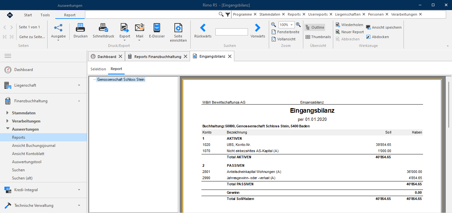The image size is (452, 213).
Task: Expand the Mail dropdown arrow
Action: coord(140,40)
